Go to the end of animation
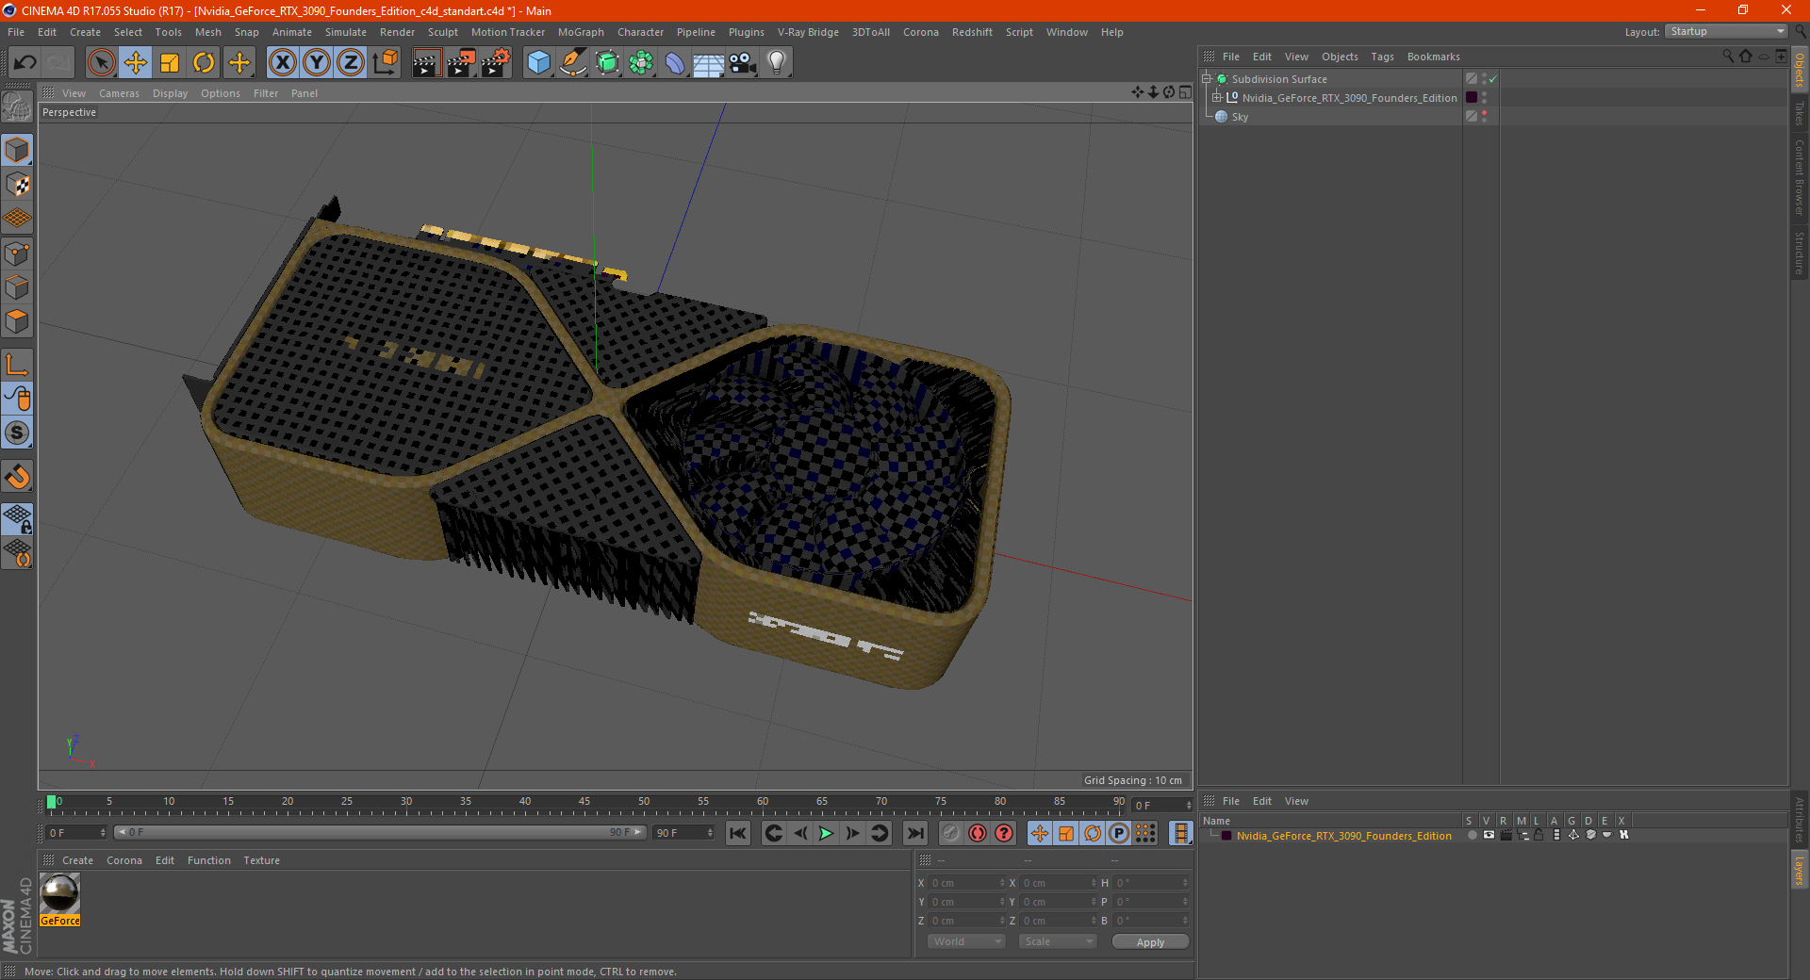Image resolution: width=1810 pixels, height=980 pixels. [915, 833]
